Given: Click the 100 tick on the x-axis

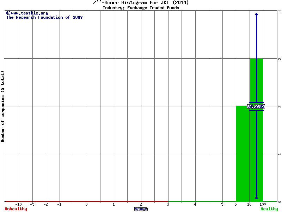Looking at the screenshot, I should 263,204.
